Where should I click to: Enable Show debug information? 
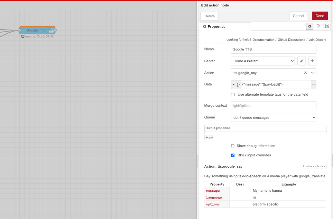[x=233, y=146]
